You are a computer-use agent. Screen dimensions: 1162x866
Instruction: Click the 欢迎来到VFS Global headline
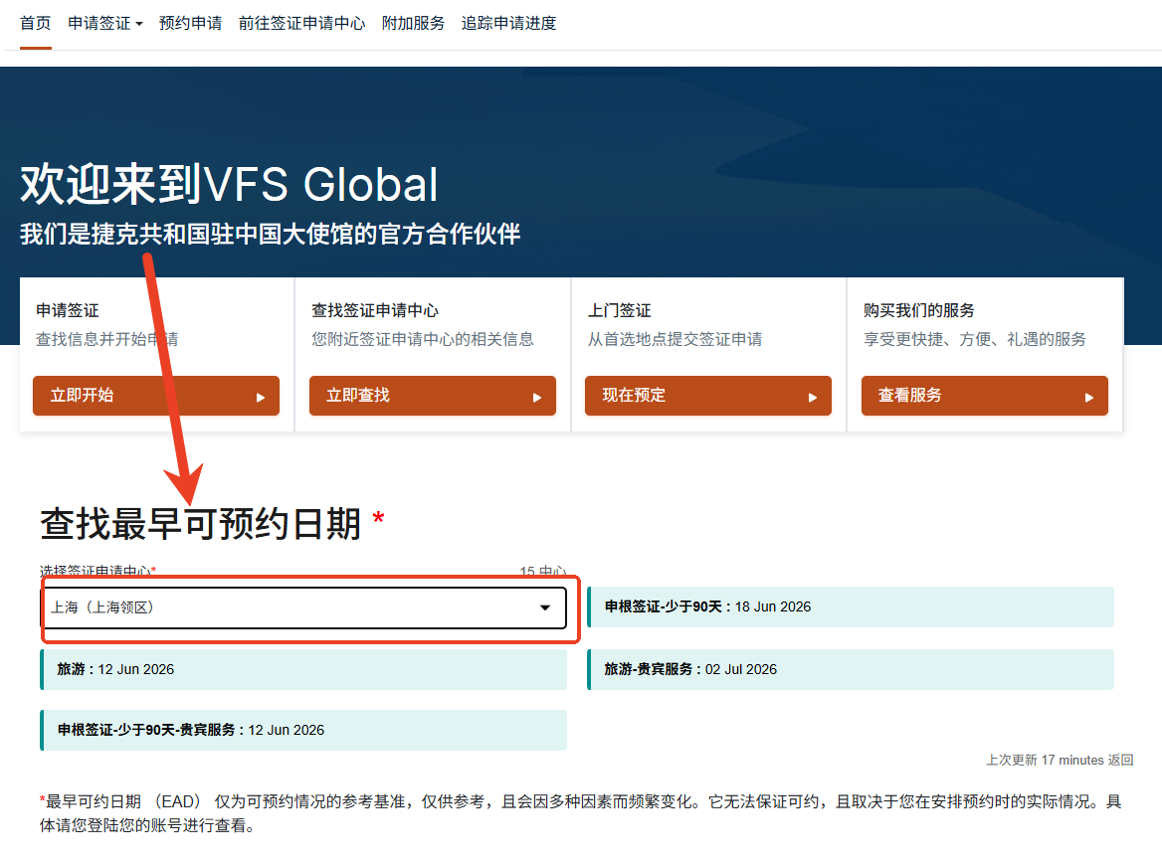point(229,185)
